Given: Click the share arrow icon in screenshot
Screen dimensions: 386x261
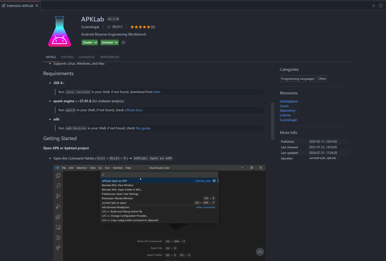Looking at the screenshot, I should (x=58, y=248).
